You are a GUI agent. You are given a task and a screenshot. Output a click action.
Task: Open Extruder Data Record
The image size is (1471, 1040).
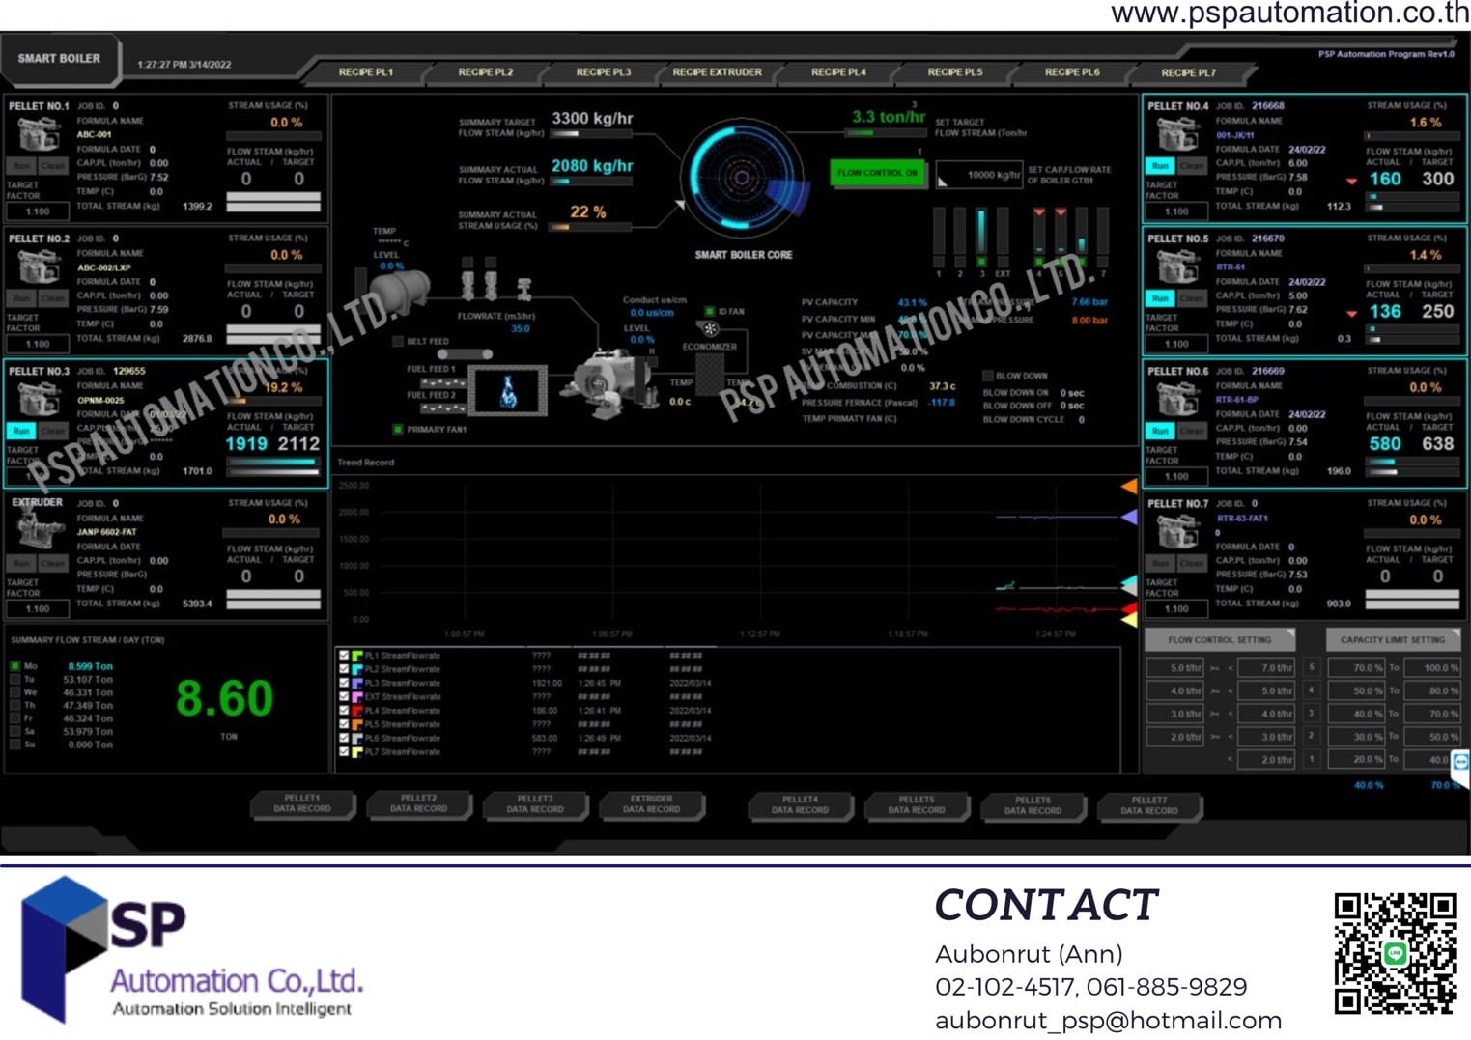pyautogui.click(x=651, y=804)
